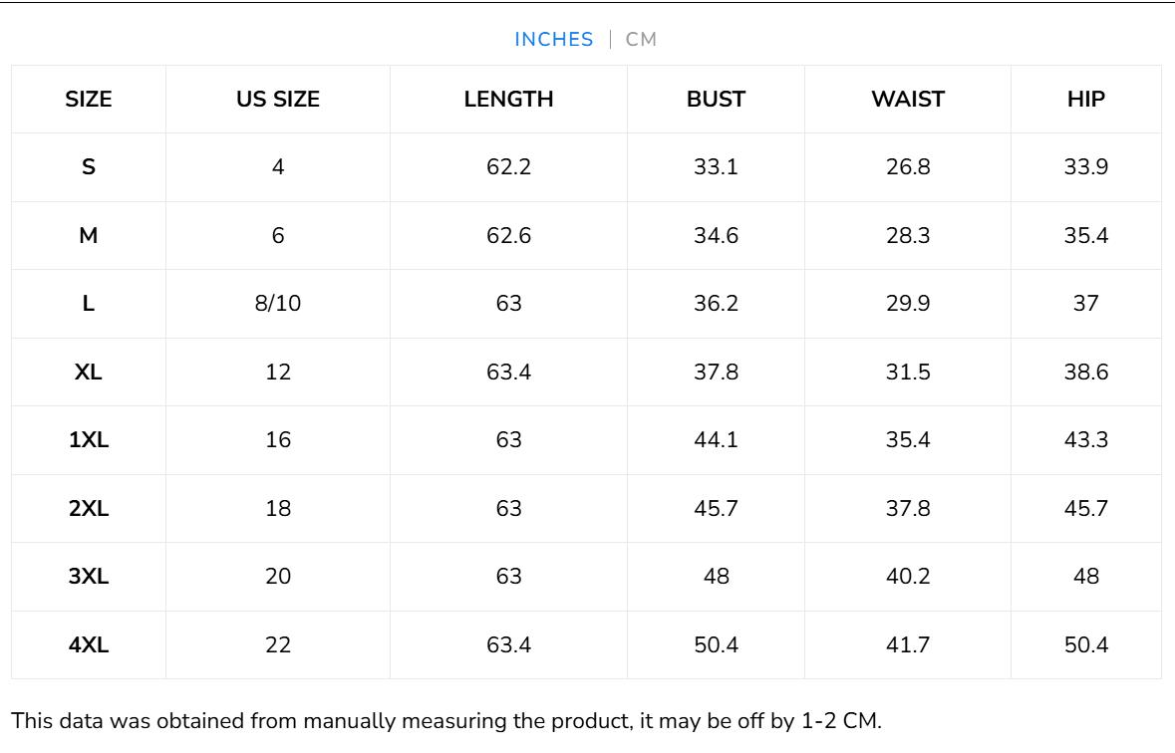
Task: Click the manual measurement disclaimer text
Action: pyautogui.click(x=446, y=721)
